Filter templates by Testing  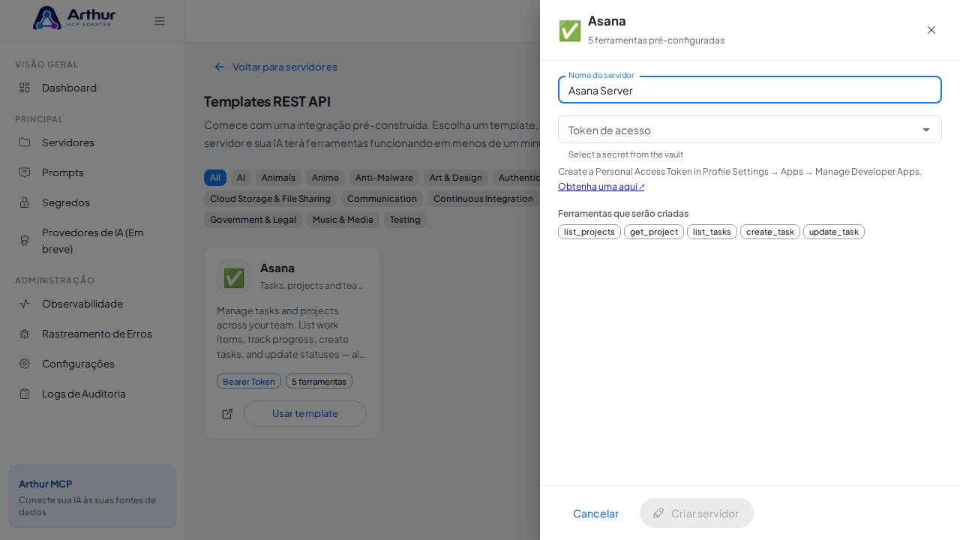(405, 220)
